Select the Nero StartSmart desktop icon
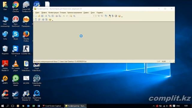The height and width of the screenshot is (108, 192). pyautogui.click(x=16, y=22)
